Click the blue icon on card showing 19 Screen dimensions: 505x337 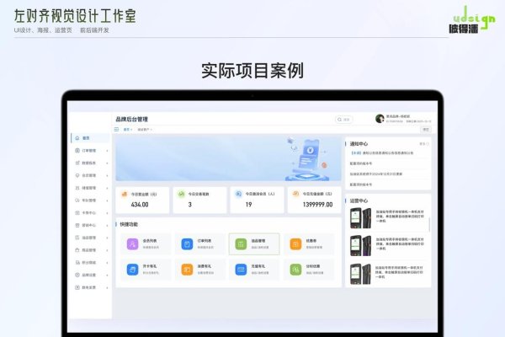239,194
